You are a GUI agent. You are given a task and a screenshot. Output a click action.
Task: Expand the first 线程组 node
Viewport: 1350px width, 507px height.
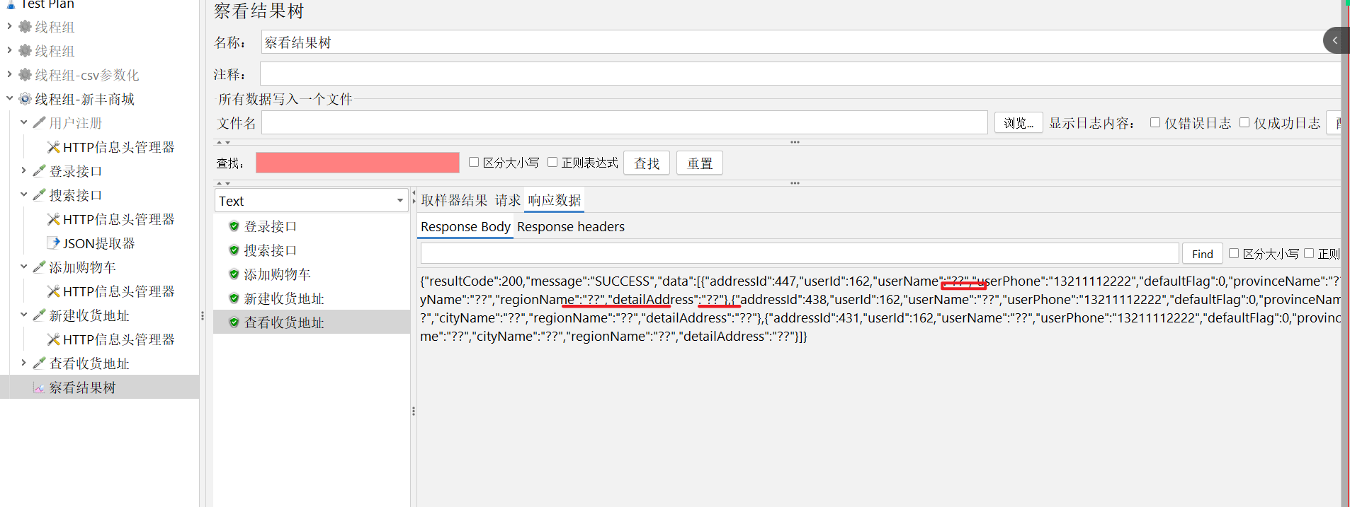9,26
